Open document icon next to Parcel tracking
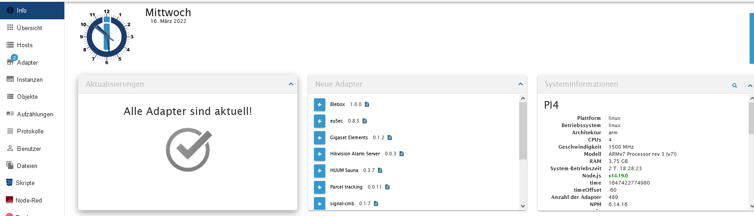This screenshot has height=216, width=754. tap(387, 187)
